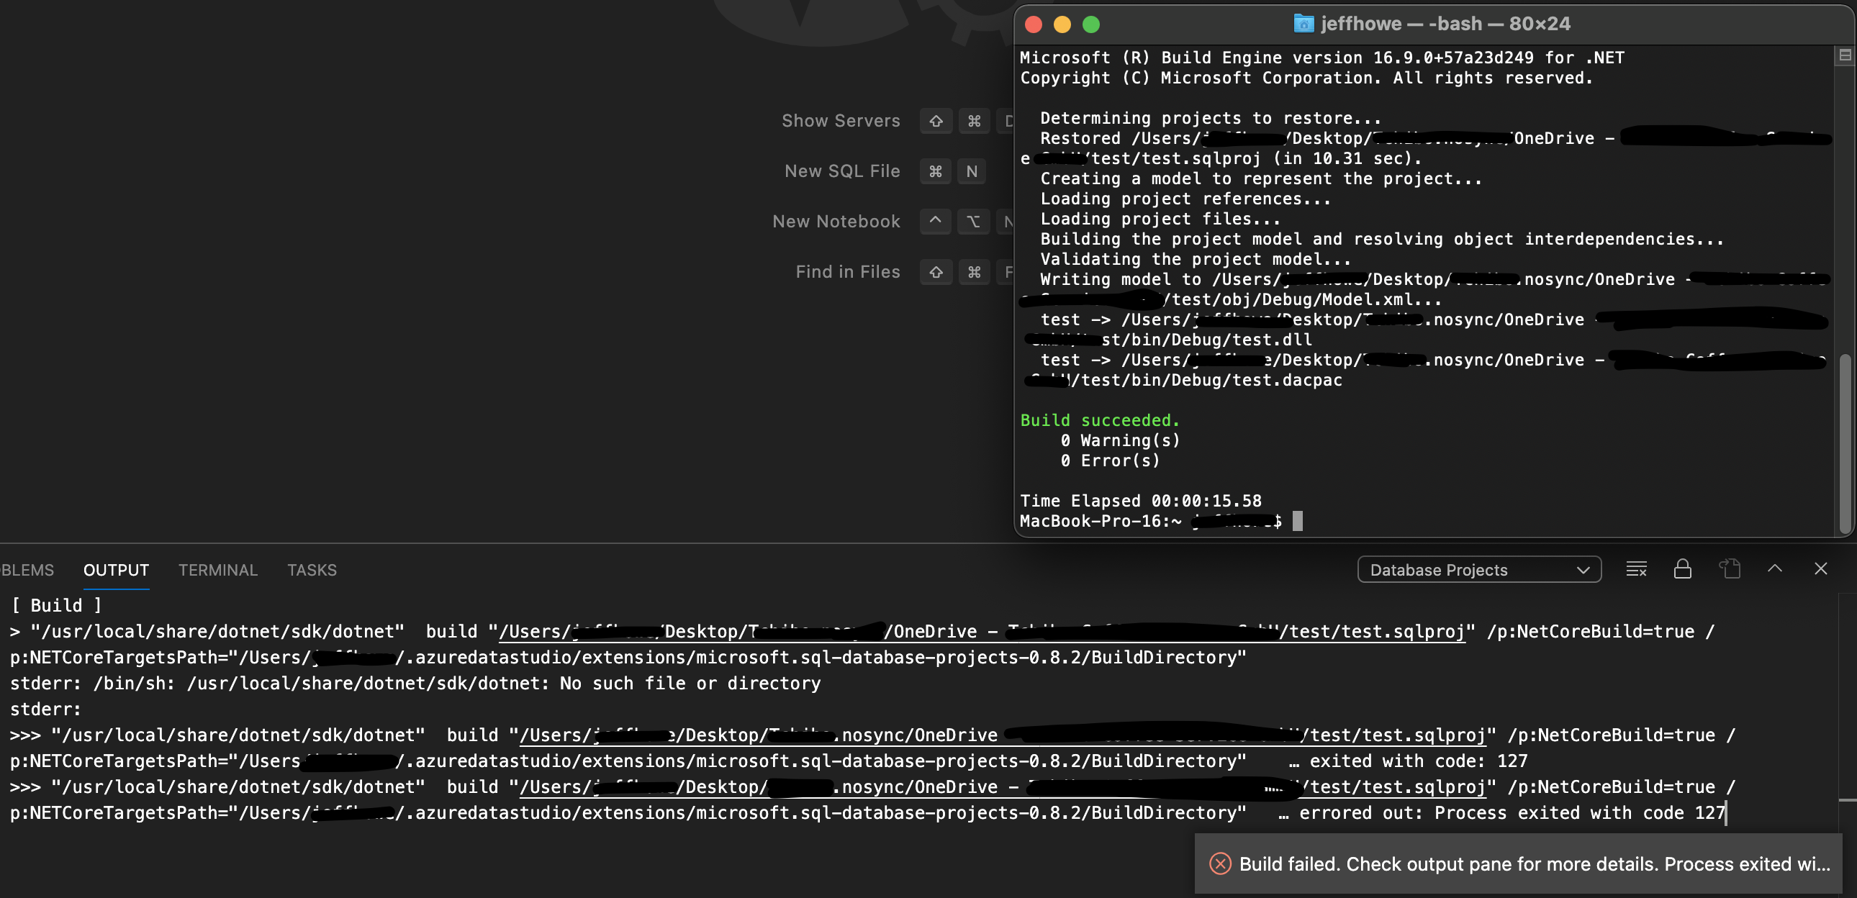This screenshot has width=1857, height=898.
Task: Close the bottom output panel
Action: click(x=1821, y=568)
